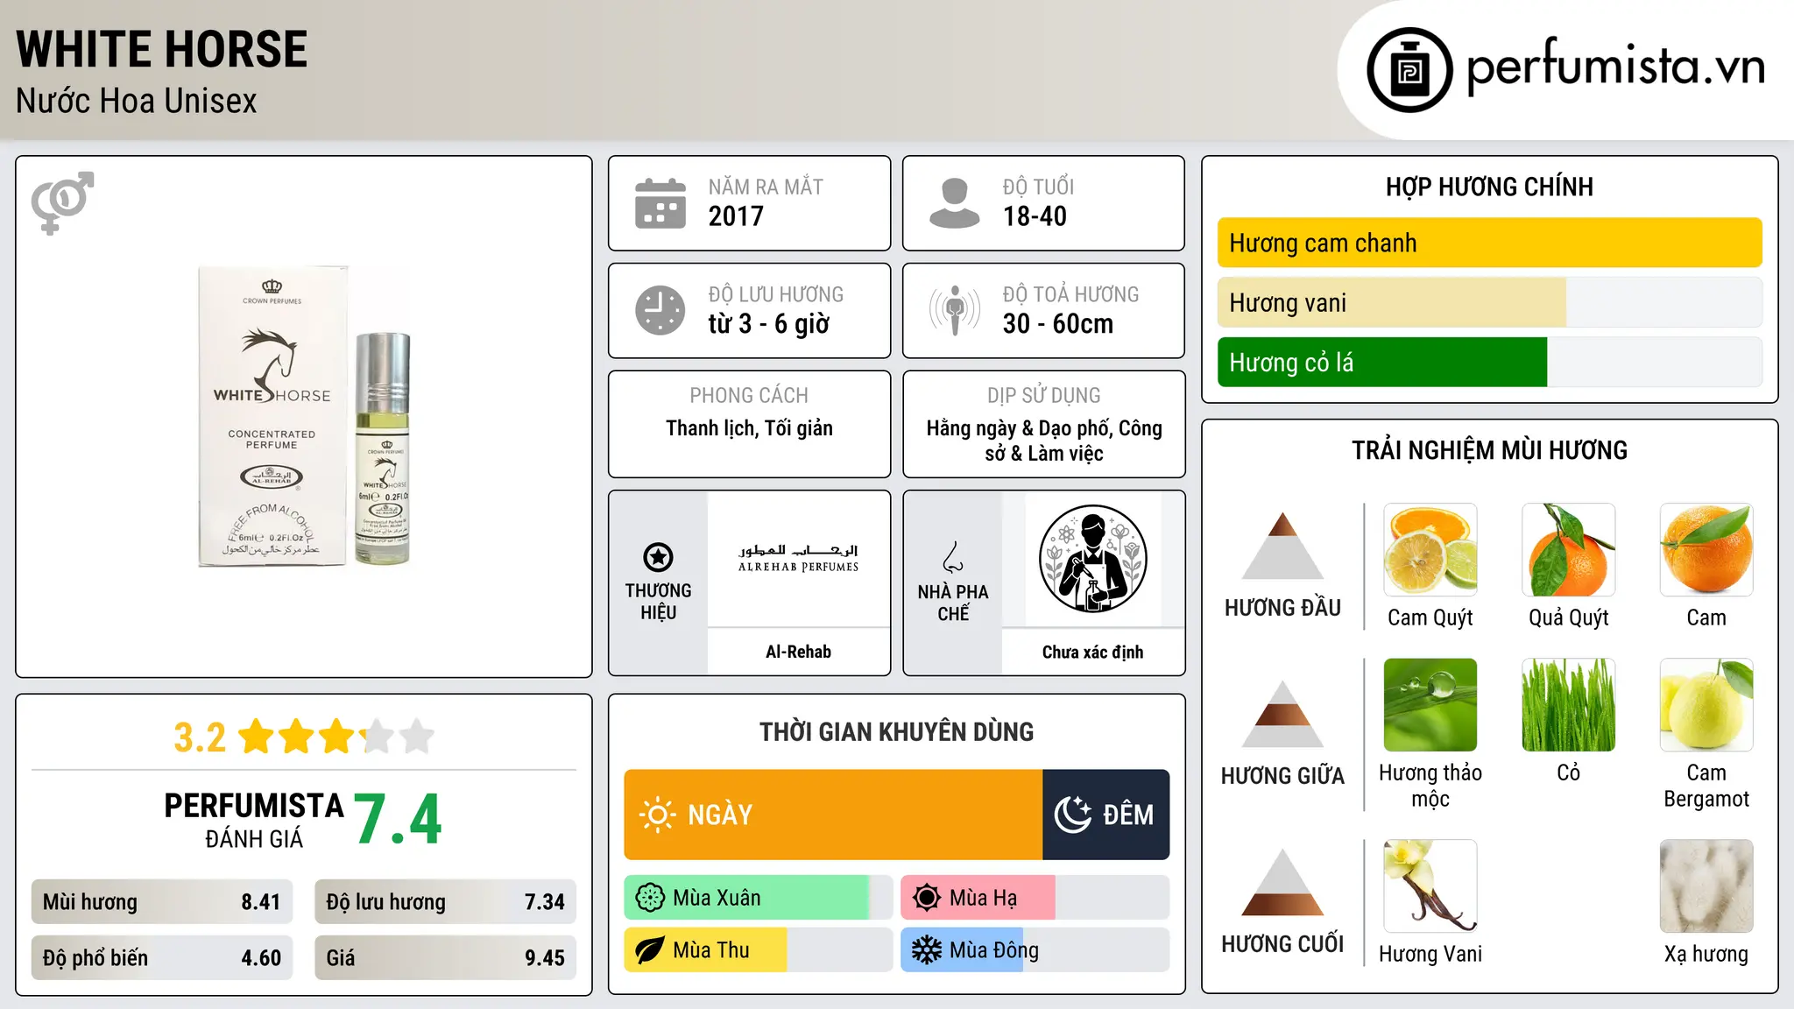
Task: Click the Dịp sử dụng label
Action: (1043, 396)
